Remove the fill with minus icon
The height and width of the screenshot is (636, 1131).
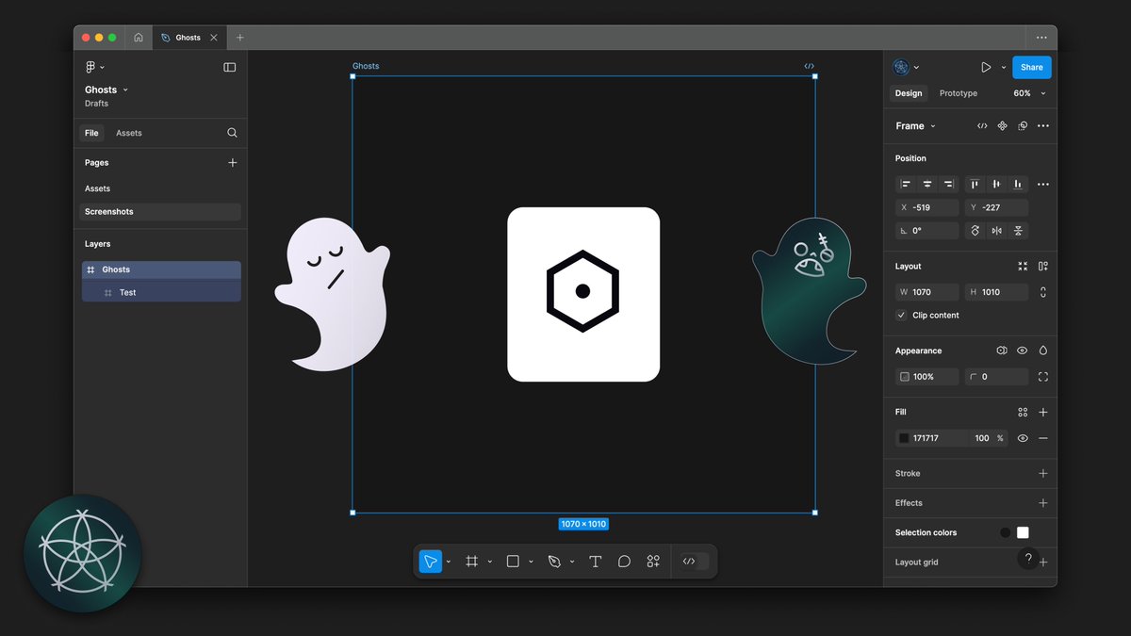1043,438
